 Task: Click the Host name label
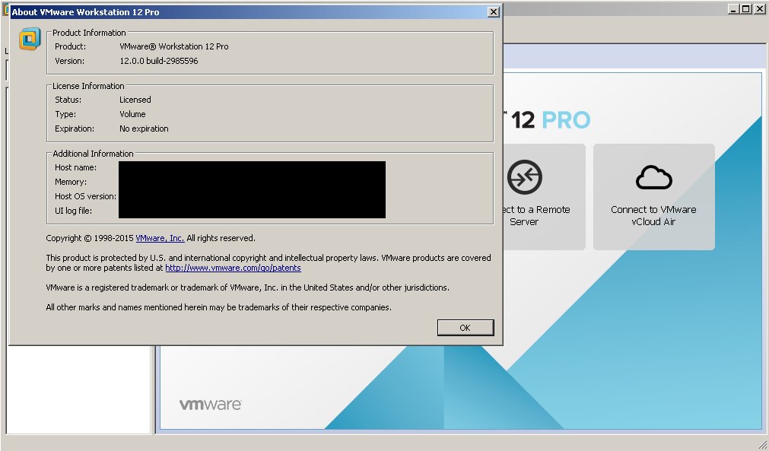[75, 167]
